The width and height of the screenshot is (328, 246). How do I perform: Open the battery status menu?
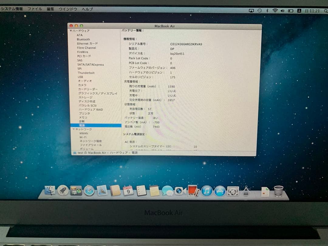point(290,10)
